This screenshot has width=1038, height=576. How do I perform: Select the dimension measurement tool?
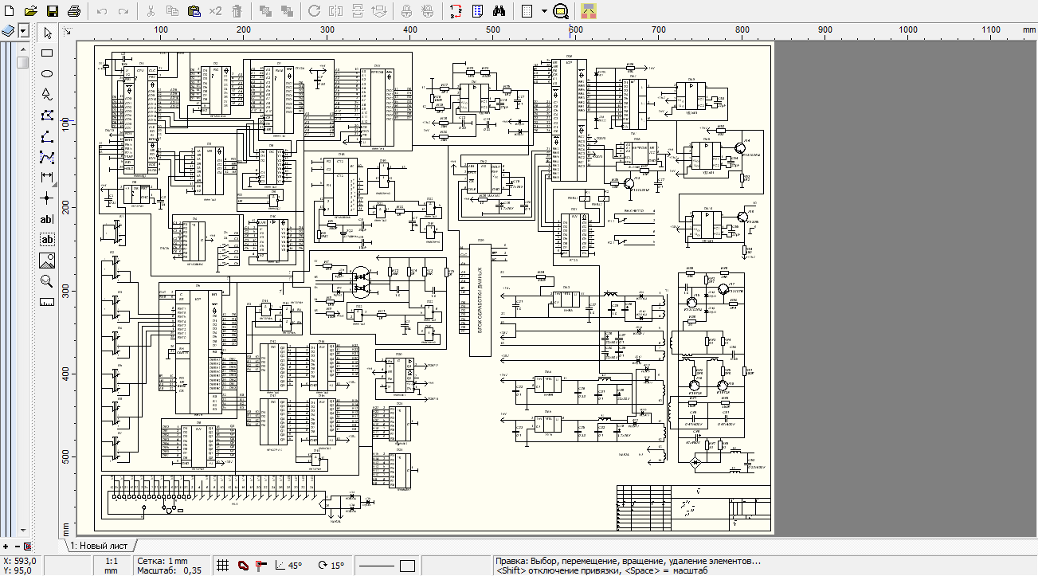(47, 177)
